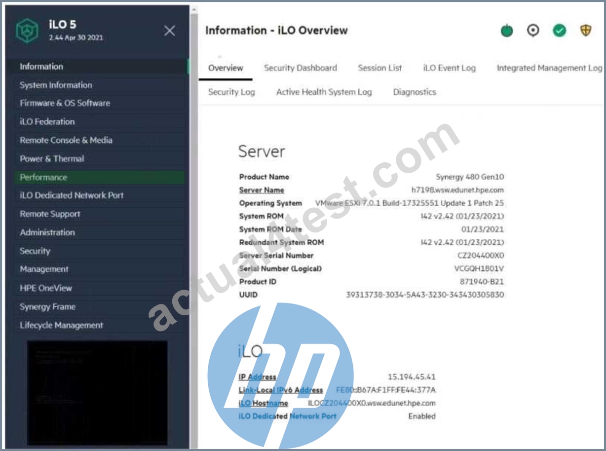This screenshot has height=451, width=606.
Task: Open Remote Console & Media
Action: point(100,140)
